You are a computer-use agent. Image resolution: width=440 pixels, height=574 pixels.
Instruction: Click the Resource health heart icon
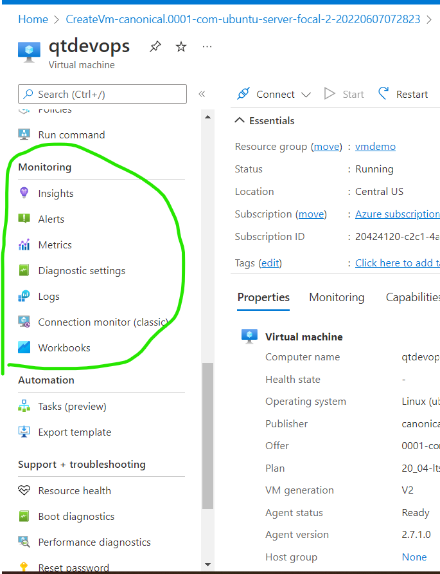24,490
